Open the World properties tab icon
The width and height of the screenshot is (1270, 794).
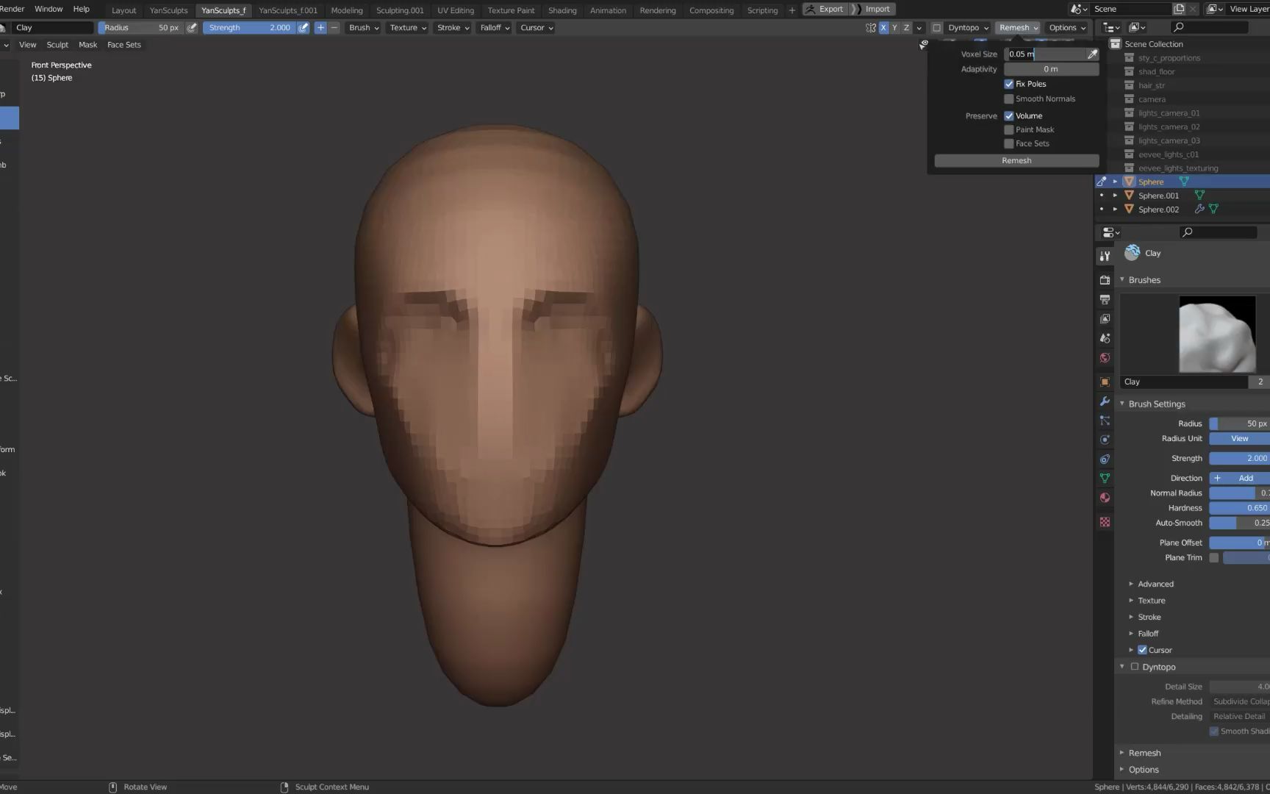coord(1105,358)
